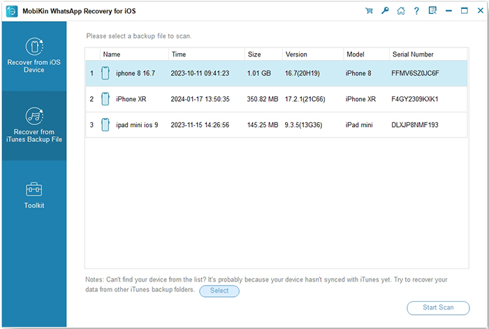Open help question mark icon
Image resolution: width=489 pixels, height=329 pixels.
[x=416, y=11]
